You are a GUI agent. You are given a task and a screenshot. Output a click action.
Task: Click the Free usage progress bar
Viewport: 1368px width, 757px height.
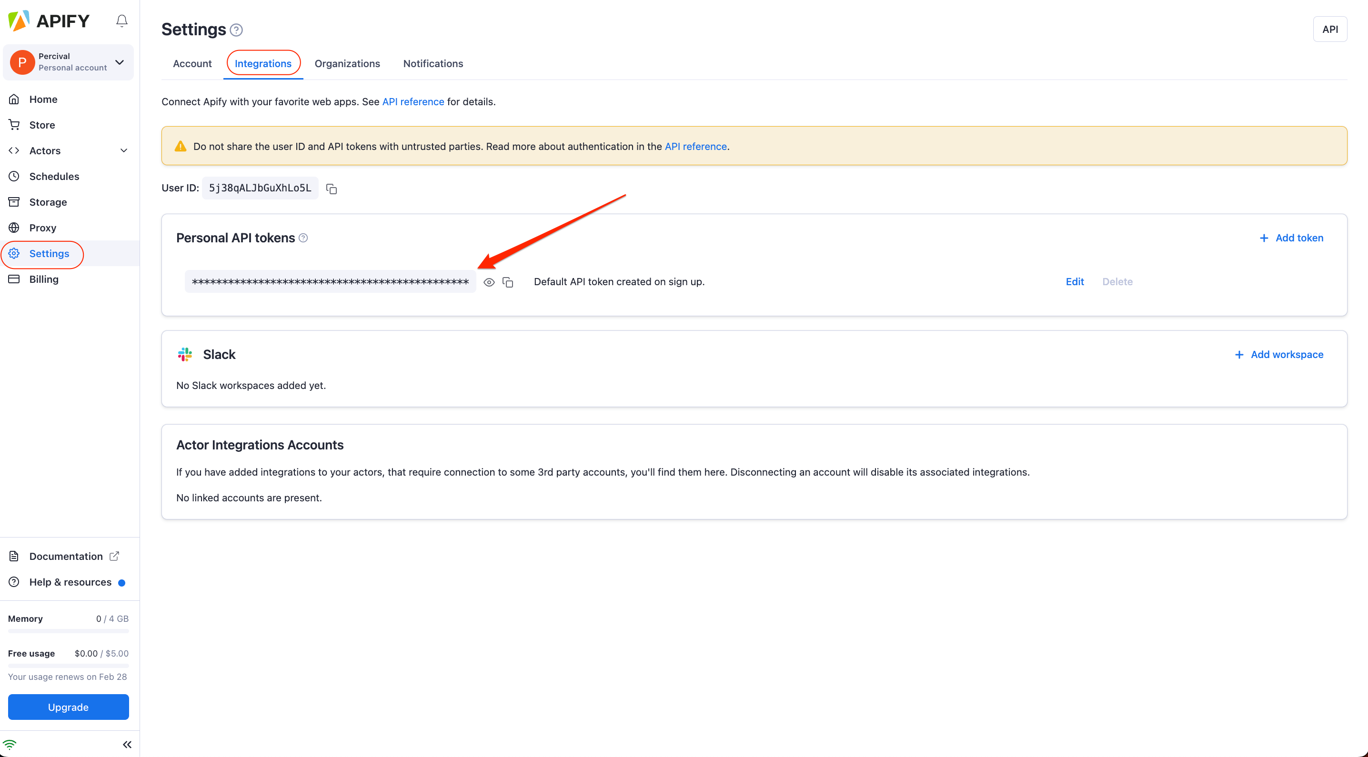[68, 665]
